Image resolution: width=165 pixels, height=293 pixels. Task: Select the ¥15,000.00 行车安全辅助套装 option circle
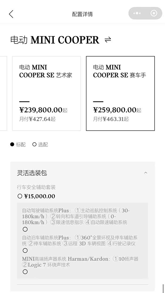point(20,196)
